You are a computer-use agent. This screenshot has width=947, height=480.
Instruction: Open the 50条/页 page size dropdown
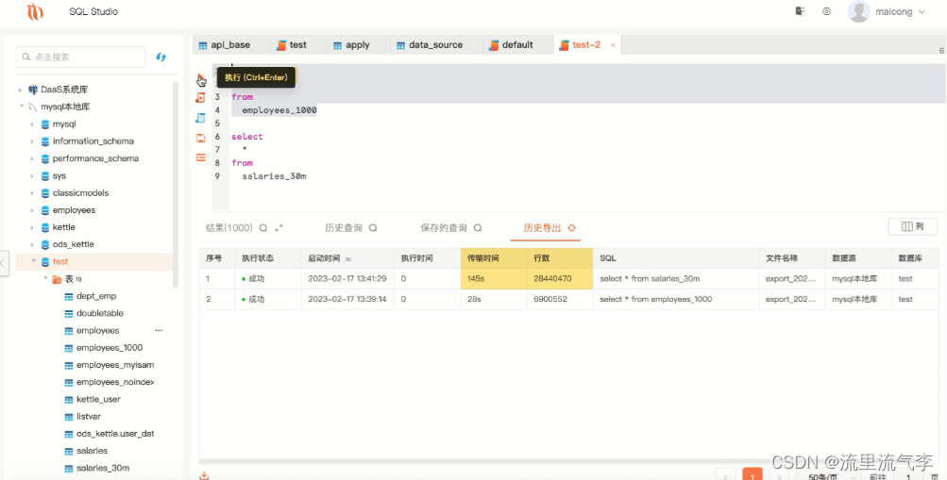[x=832, y=476]
